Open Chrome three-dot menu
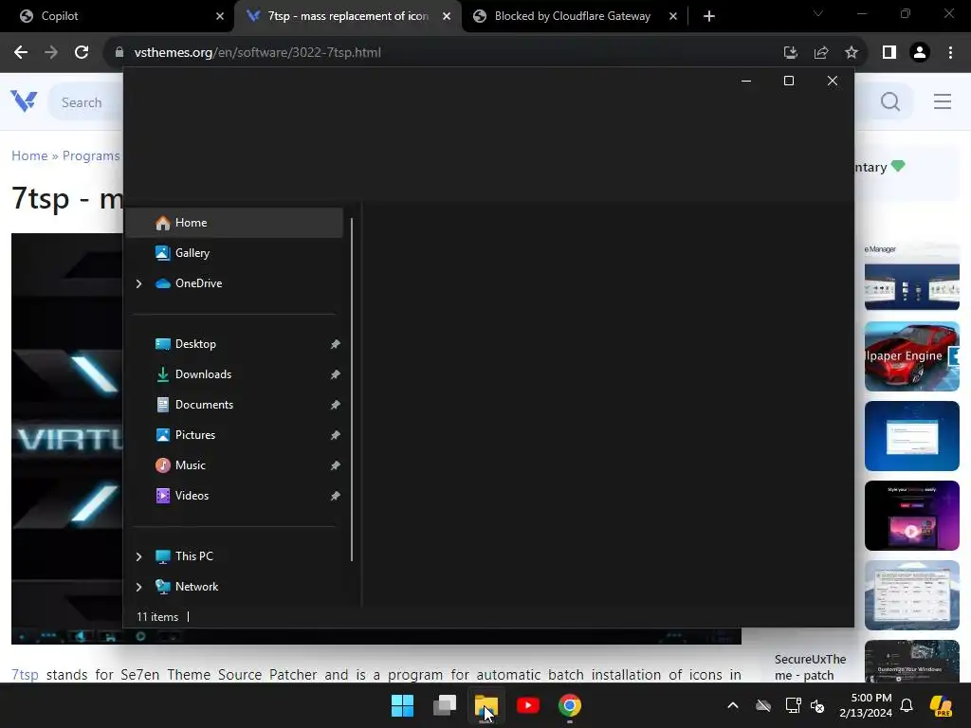This screenshot has height=728, width=971. coord(950,53)
